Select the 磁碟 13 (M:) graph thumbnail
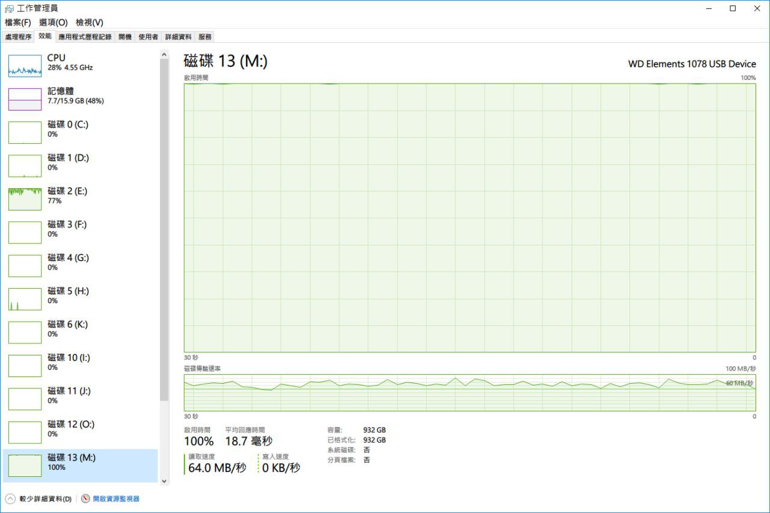 [x=25, y=465]
